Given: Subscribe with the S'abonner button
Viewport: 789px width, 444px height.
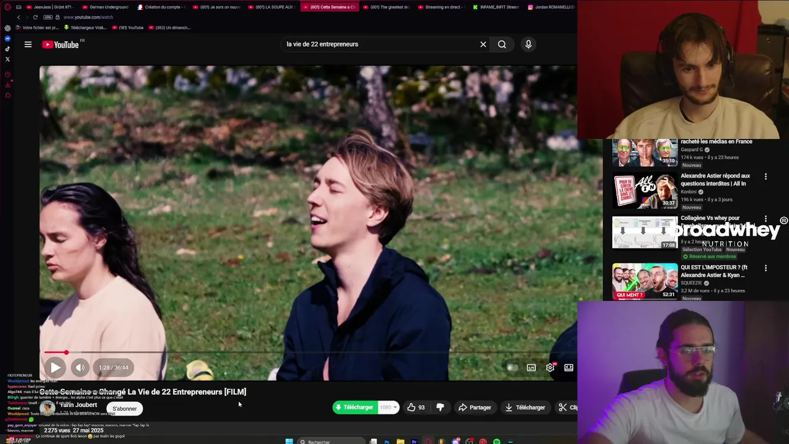Looking at the screenshot, I should tap(125, 409).
